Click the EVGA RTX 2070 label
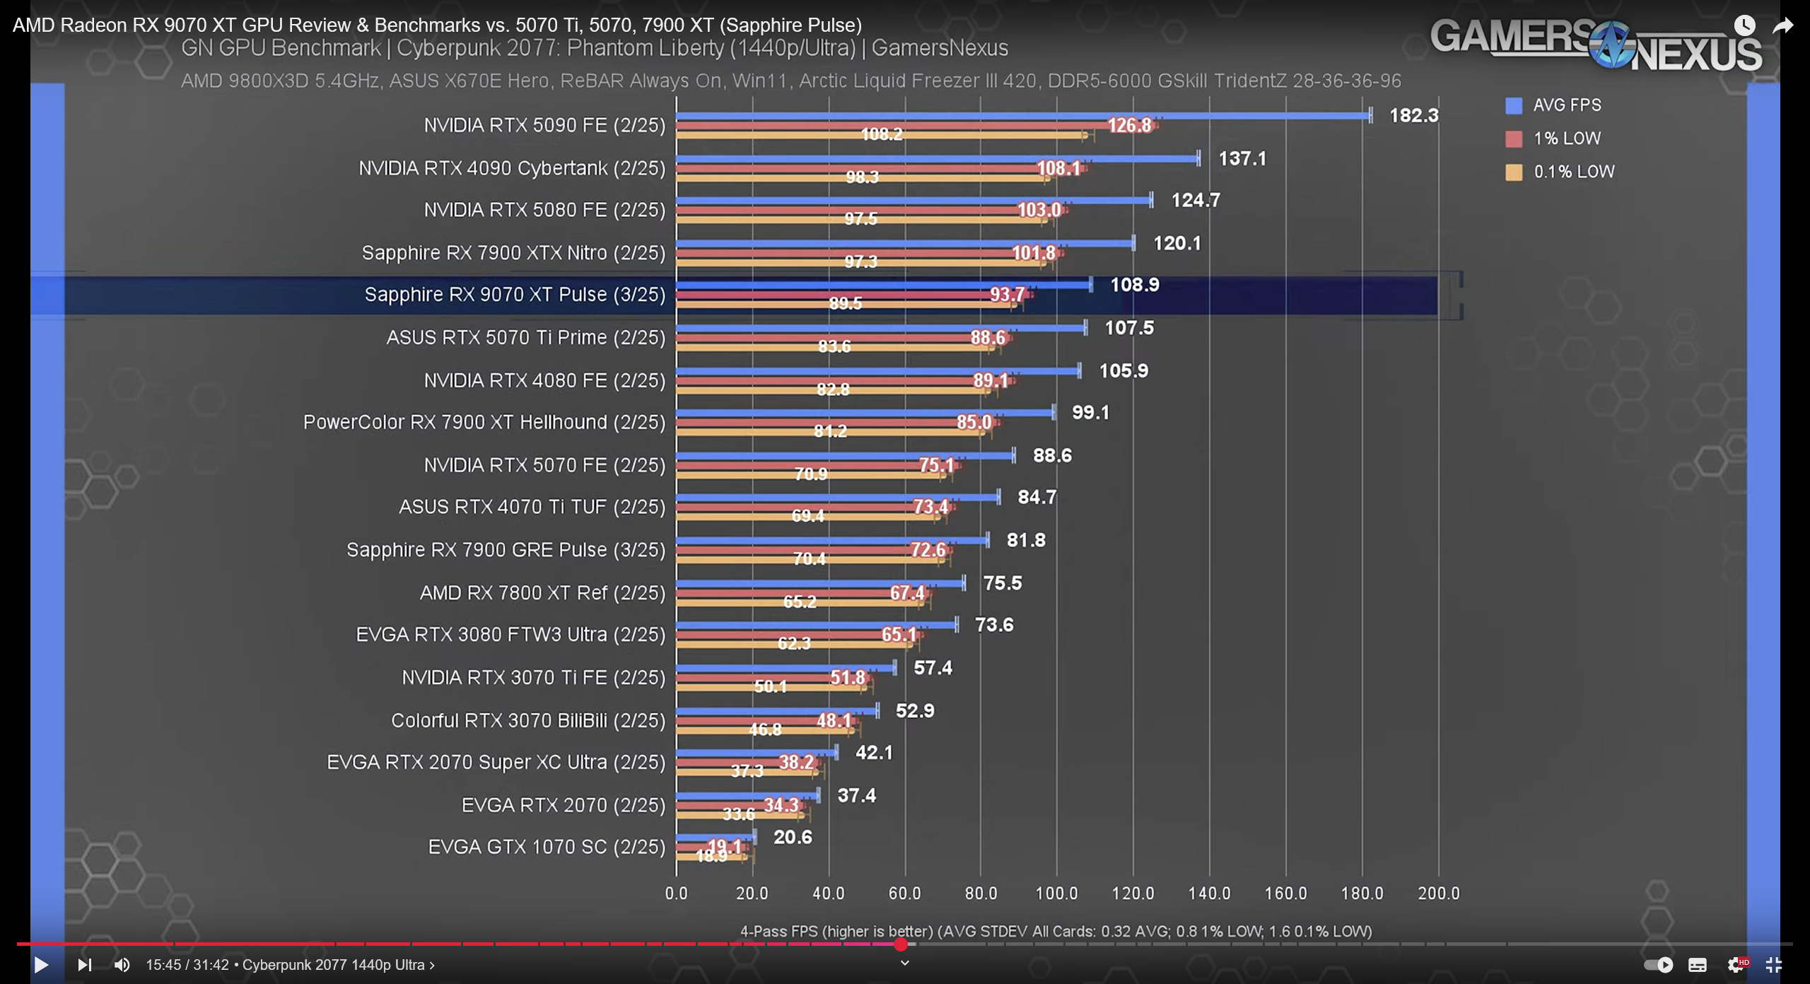 (x=564, y=805)
